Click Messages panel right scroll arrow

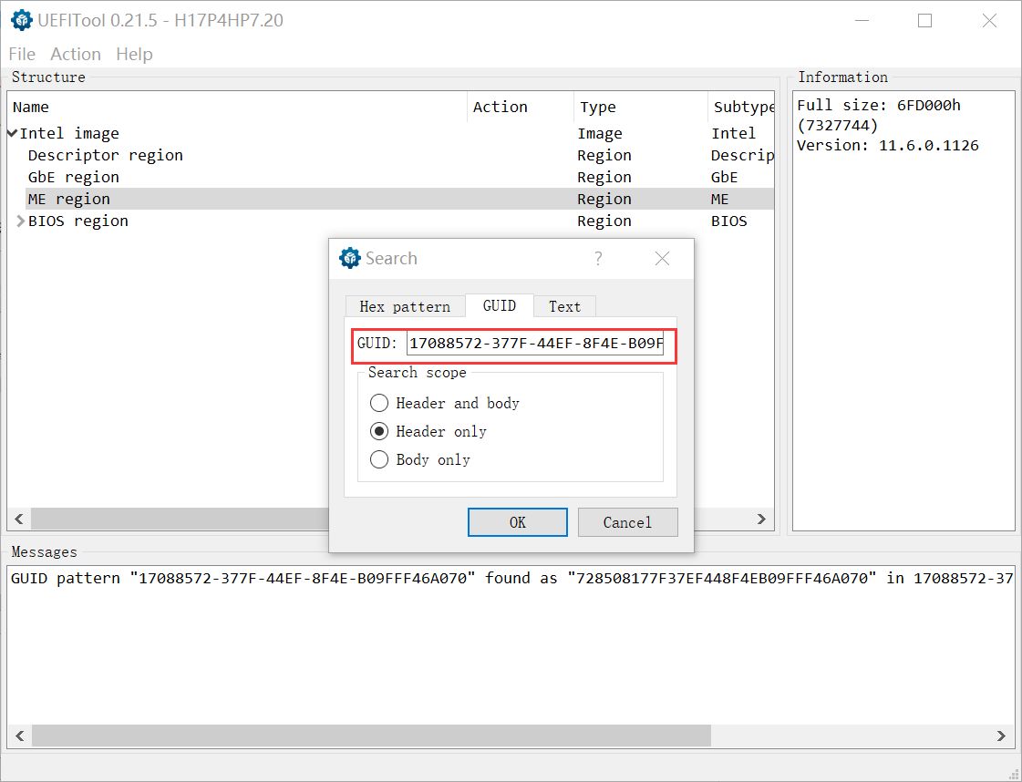pos(1001,736)
